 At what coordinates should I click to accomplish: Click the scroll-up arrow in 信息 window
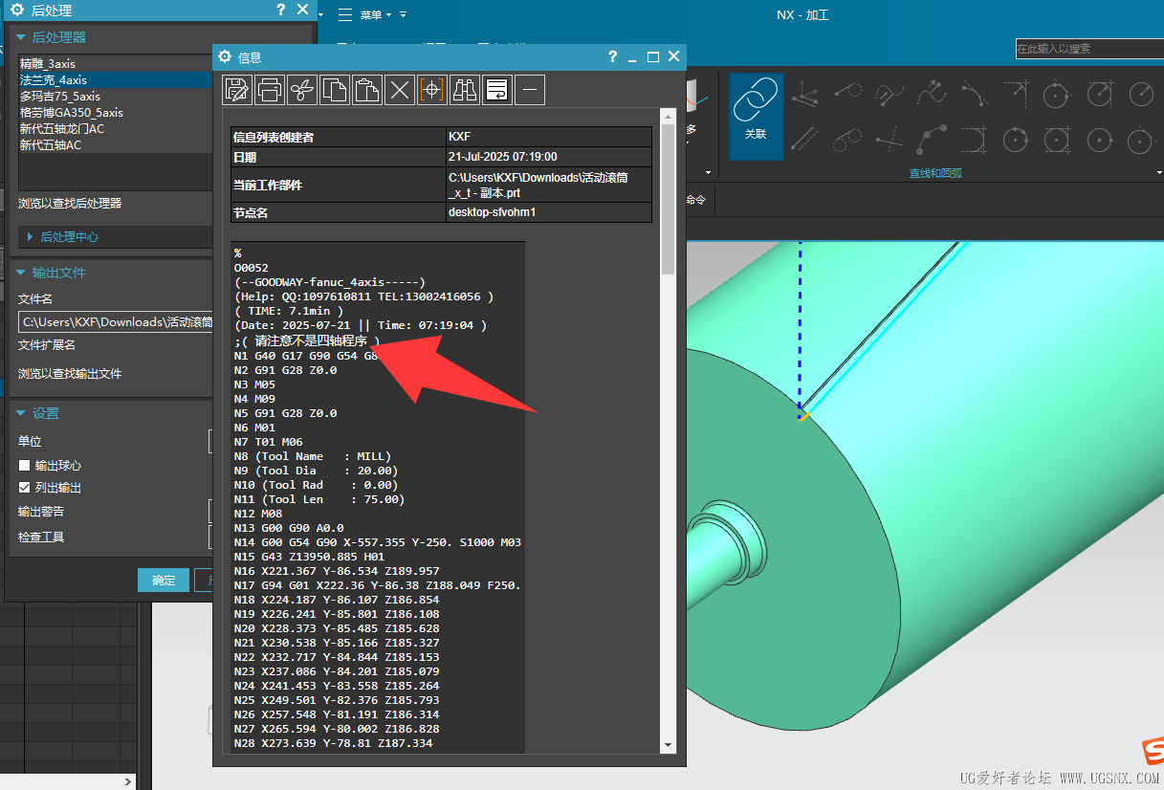tap(668, 117)
